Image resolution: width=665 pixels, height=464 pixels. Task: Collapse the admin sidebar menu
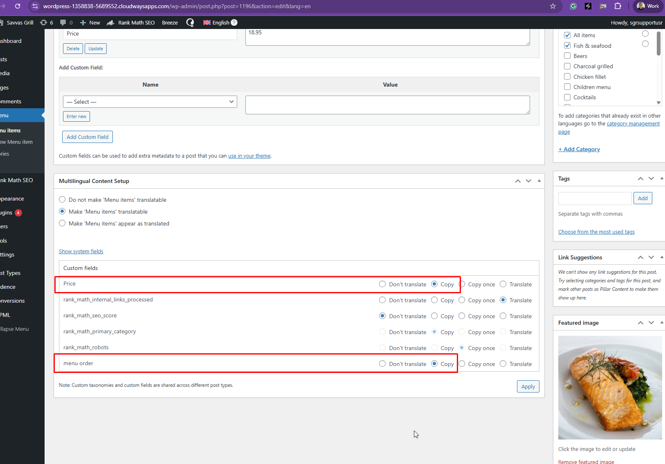[x=15, y=329]
